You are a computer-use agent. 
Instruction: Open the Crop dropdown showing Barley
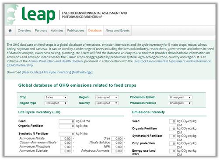56,97
